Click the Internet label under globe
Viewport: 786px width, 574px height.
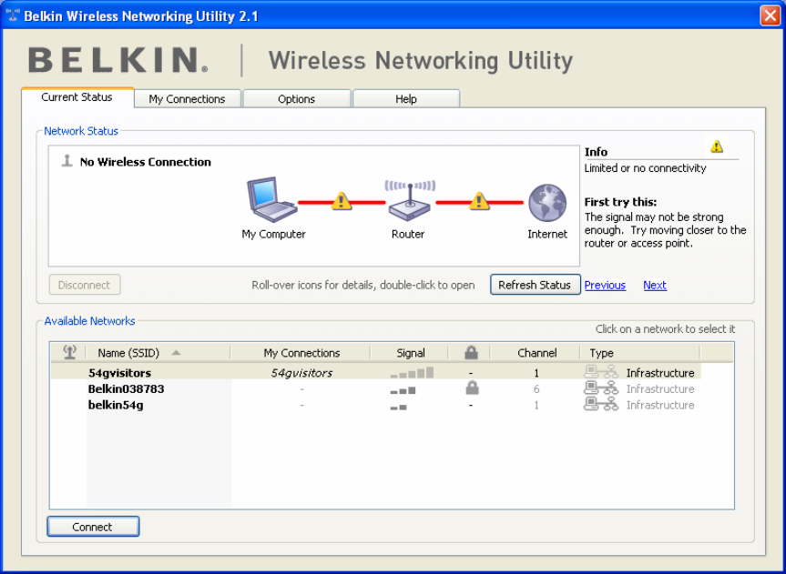click(547, 234)
